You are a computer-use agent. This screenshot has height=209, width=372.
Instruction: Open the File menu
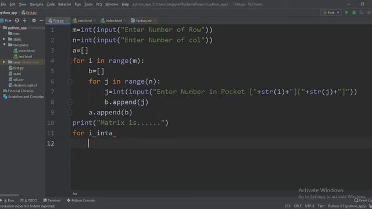click(3, 4)
